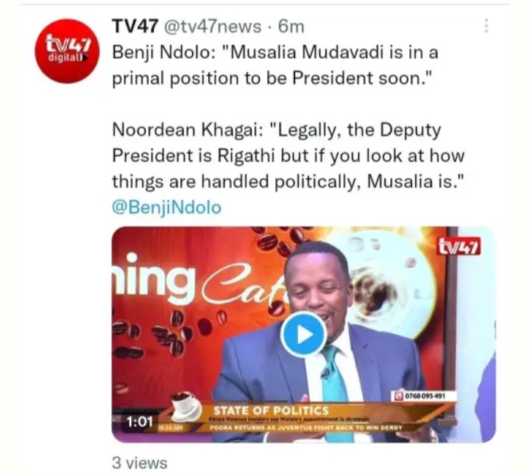Play the State of Politics video
Image resolution: width=530 pixels, height=473 pixels.
303,334
